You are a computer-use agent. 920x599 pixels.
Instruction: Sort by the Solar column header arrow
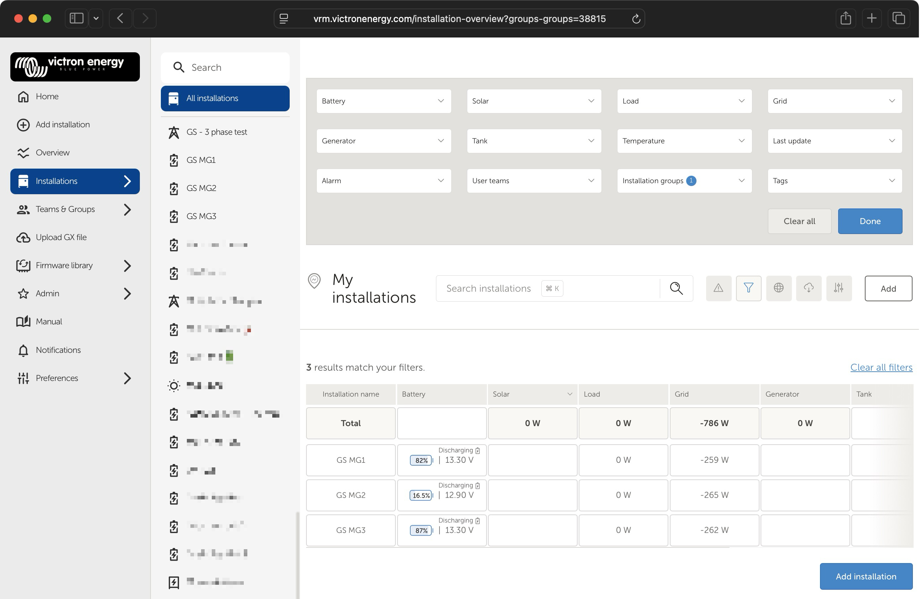point(569,394)
